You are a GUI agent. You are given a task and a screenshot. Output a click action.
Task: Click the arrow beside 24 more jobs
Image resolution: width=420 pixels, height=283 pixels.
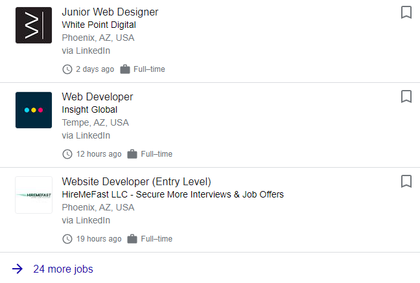click(17, 269)
